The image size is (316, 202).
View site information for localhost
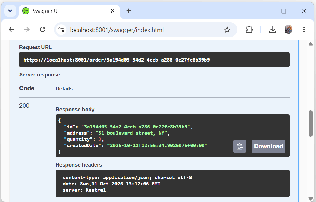(x=61, y=30)
